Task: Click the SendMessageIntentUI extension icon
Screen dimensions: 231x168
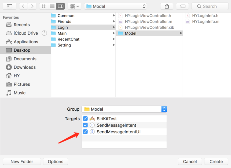Action: click(x=92, y=132)
